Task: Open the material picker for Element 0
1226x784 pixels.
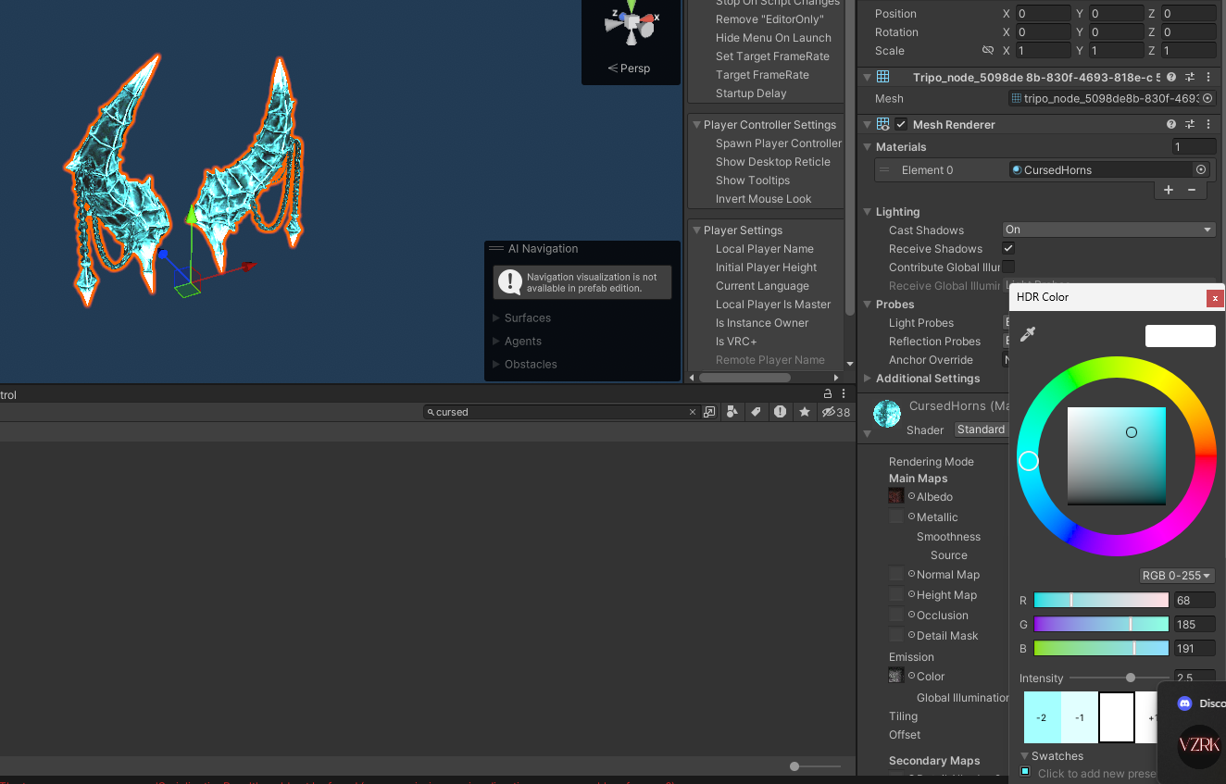Action: point(1201,170)
